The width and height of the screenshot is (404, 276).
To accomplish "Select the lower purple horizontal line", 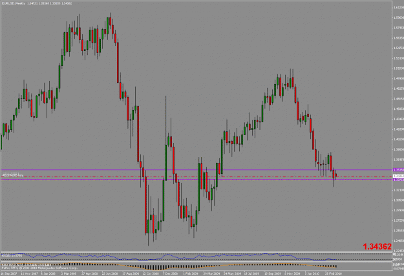I will click(x=196, y=179).
